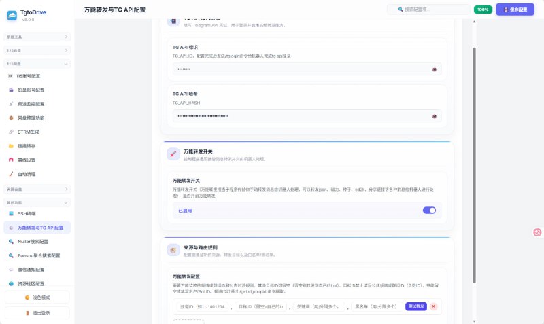This screenshot has height=324, width=544.
Task: Click the TgtoDrive cloud logo
Action: click(x=12, y=15)
